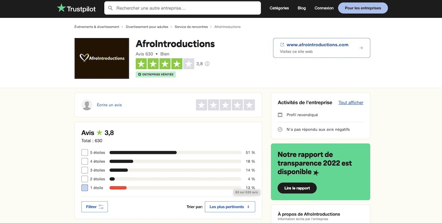Click the Profil revendiqué text
442x223 pixels.
[302, 115]
